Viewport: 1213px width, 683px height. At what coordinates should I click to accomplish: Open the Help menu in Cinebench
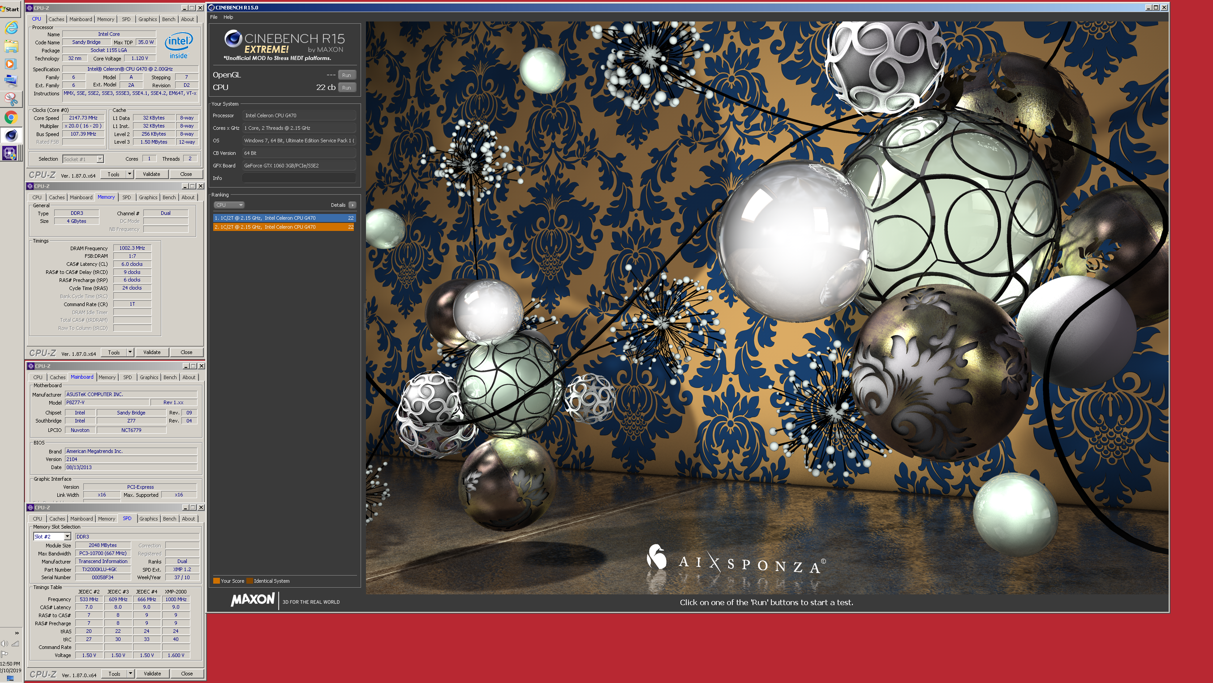coord(228,17)
